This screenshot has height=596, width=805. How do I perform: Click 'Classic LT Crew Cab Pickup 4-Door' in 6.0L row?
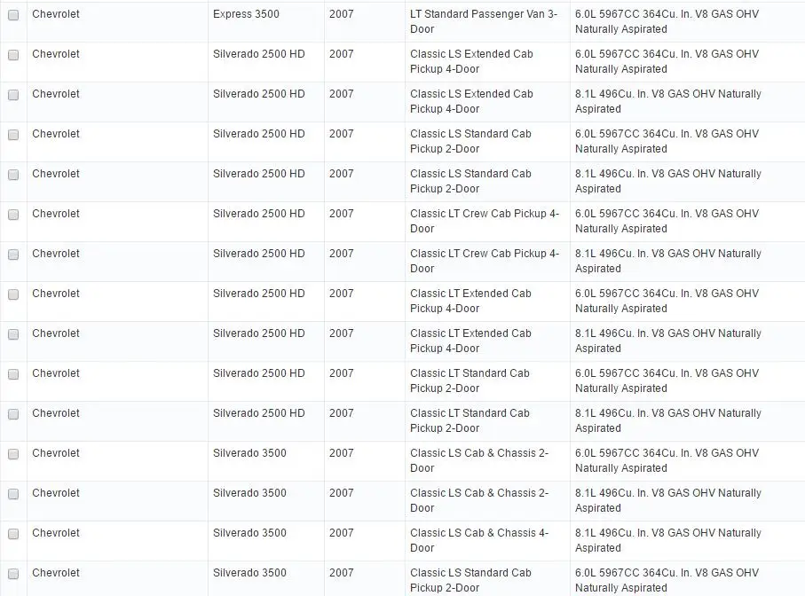[484, 221]
